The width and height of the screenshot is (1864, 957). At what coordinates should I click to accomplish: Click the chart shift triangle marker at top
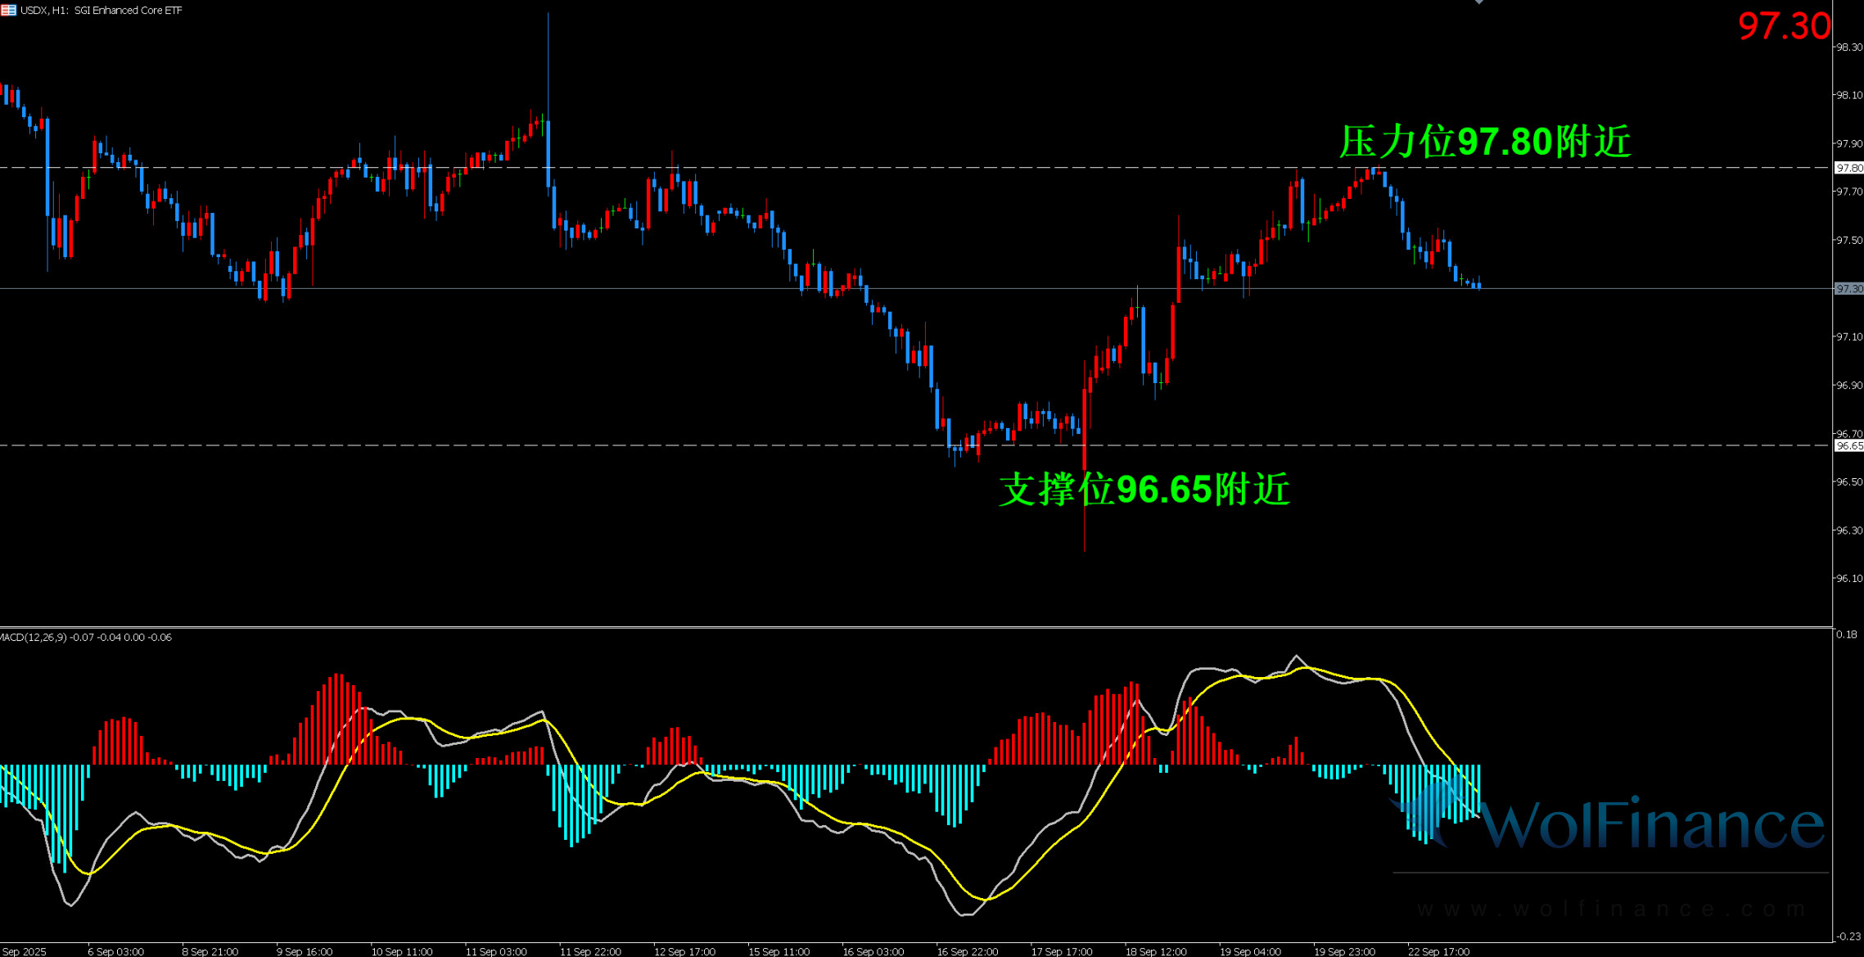coord(1478,2)
